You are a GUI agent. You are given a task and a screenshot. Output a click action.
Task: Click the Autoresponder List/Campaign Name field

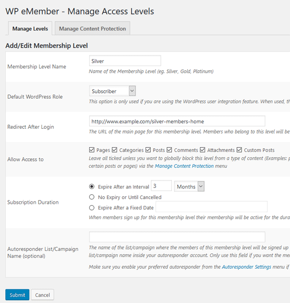tap(177, 237)
